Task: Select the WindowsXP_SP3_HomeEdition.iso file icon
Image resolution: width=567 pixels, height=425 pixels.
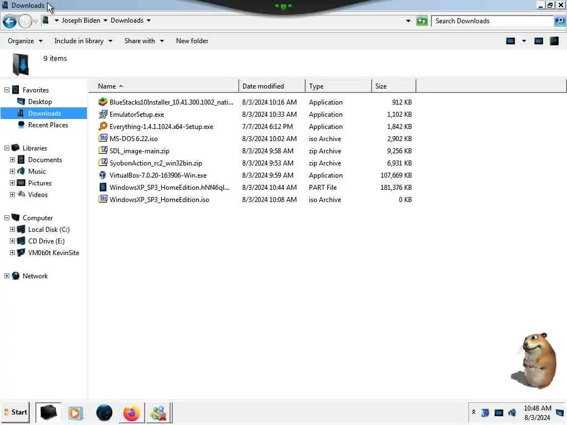Action: pos(103,199)
